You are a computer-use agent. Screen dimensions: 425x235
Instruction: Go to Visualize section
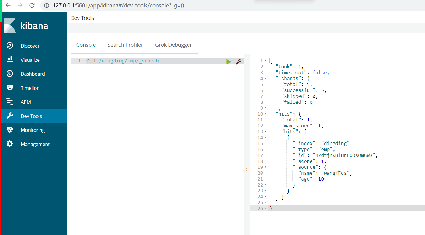[30, 60]
